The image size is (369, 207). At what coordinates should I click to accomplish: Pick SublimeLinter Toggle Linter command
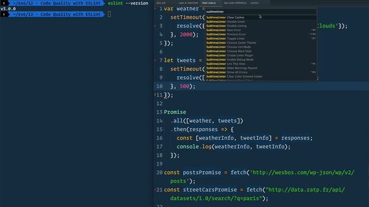click(261, 39)
